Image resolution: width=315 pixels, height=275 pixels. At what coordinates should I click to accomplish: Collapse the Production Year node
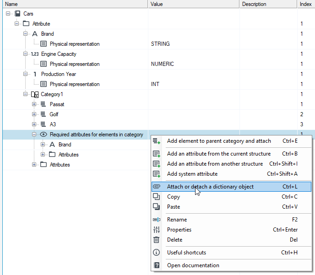pyautogui.click(x=25, y=74)
